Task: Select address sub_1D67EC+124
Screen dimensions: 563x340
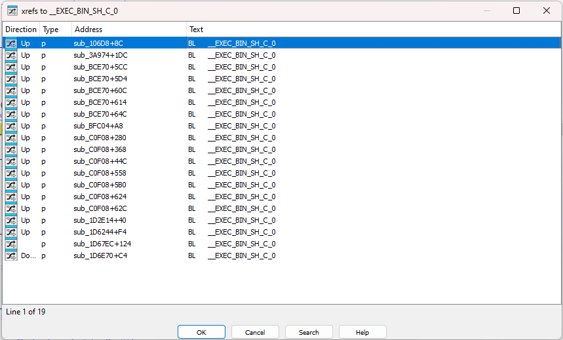Action: click(x=102, y=244)
